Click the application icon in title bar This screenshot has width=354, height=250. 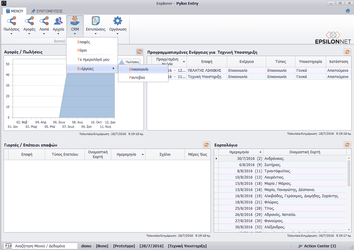pos(4,3)
